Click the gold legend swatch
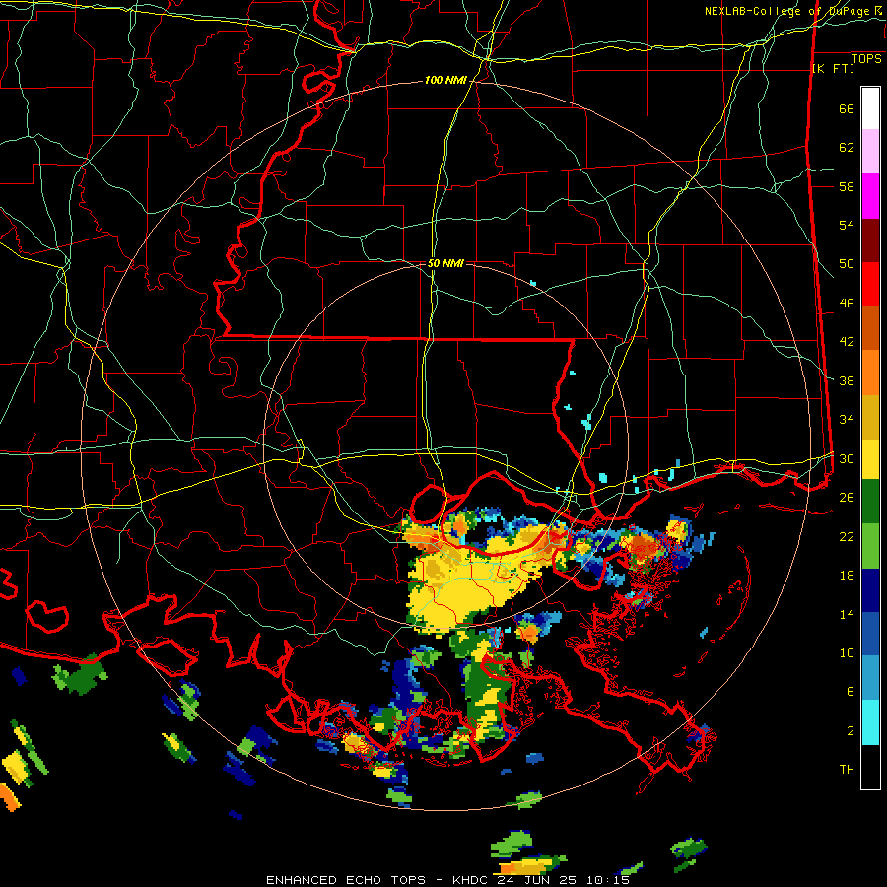The height and width of the screenshot is (887, 887). coord(870,417)
